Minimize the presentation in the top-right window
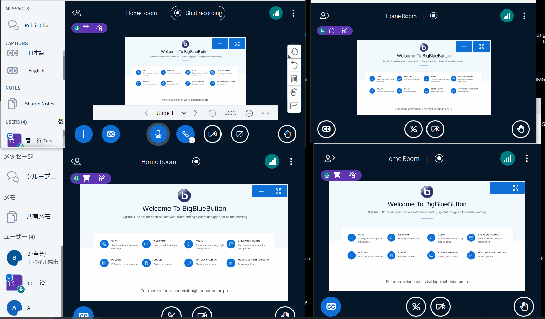 tap(464, 47)
